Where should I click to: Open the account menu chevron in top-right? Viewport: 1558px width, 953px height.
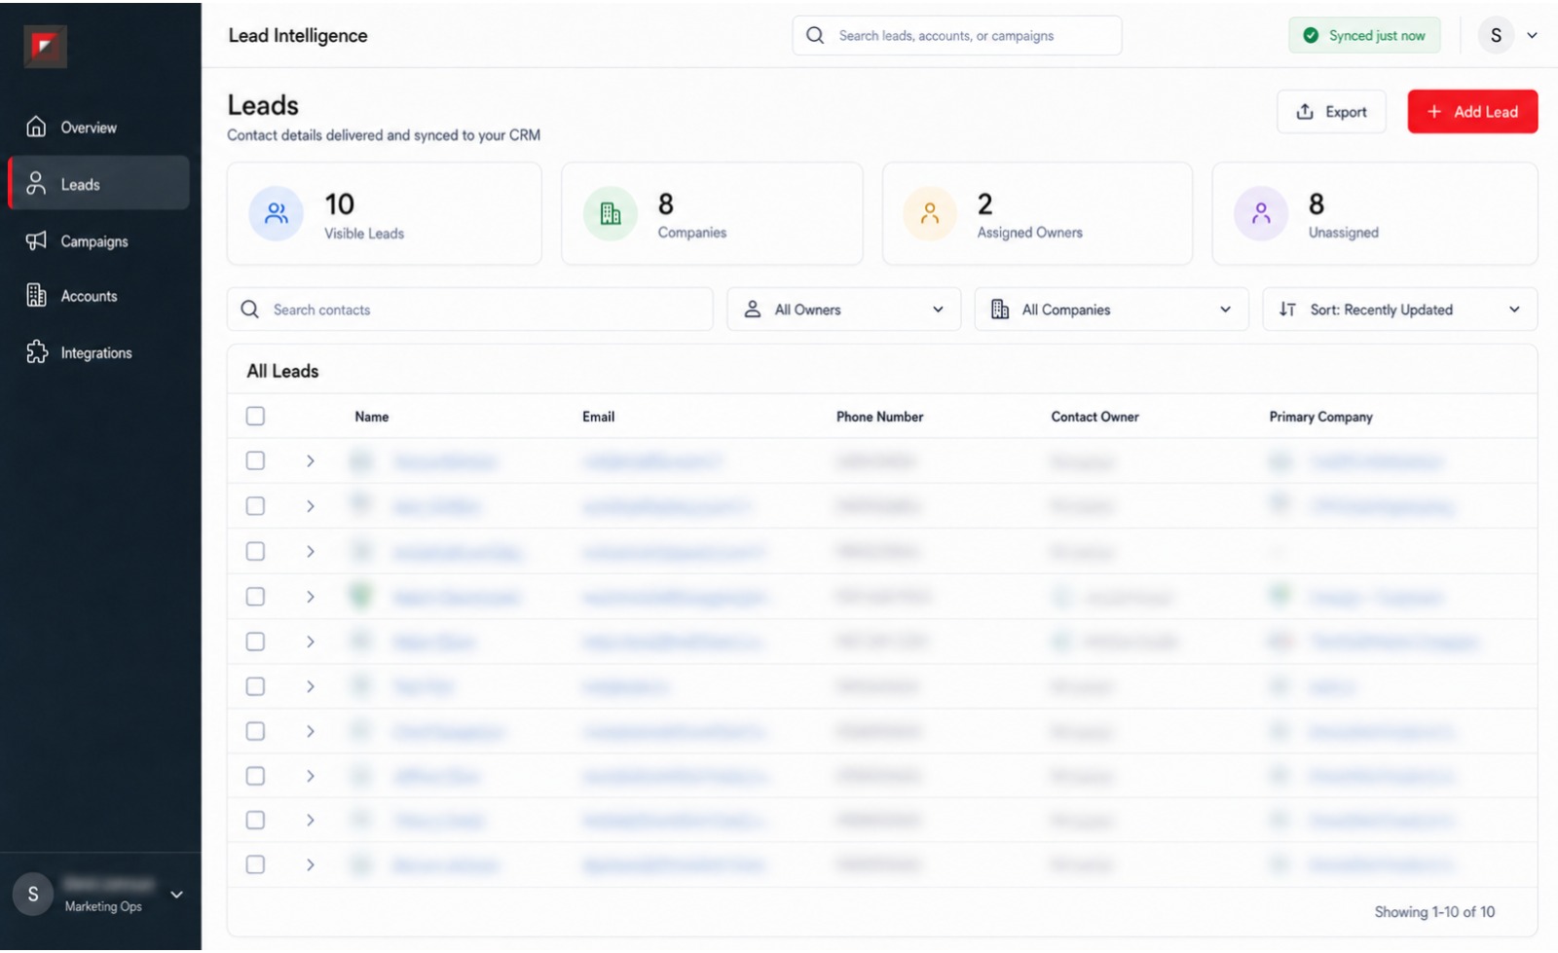(1532, 36)
